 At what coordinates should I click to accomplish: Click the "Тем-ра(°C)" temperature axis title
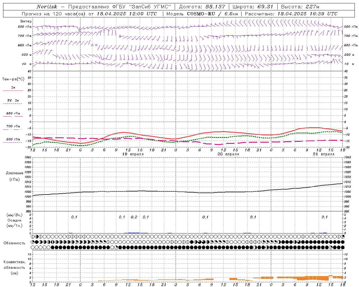(13, 79)
